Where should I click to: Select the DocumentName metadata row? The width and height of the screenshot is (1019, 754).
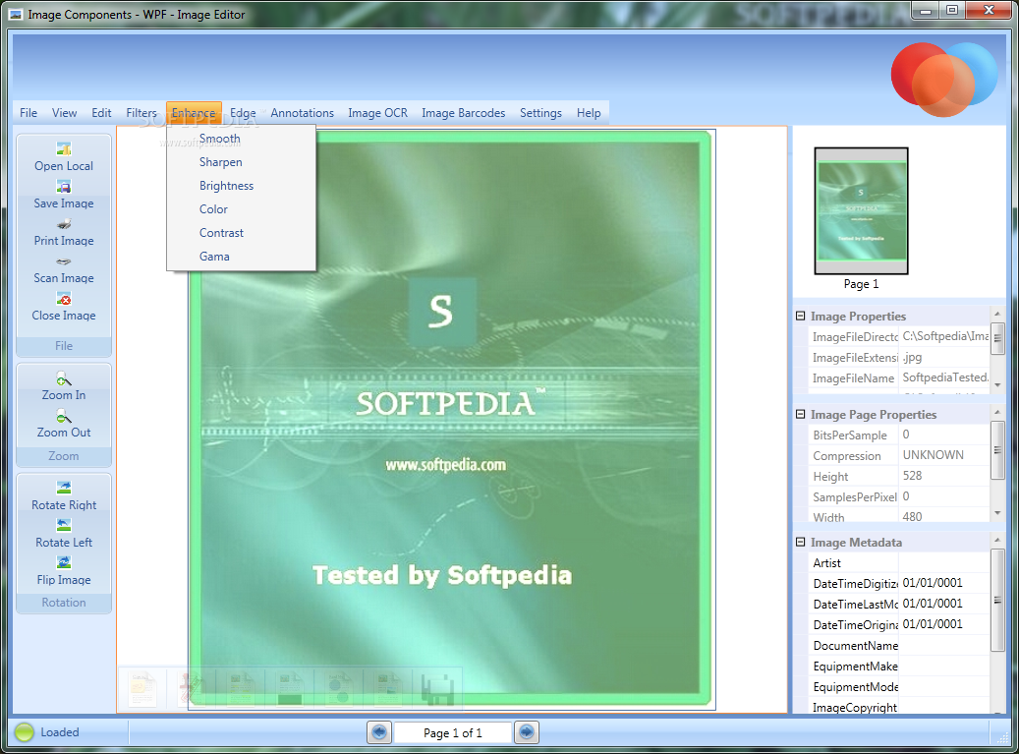[899, 646]
